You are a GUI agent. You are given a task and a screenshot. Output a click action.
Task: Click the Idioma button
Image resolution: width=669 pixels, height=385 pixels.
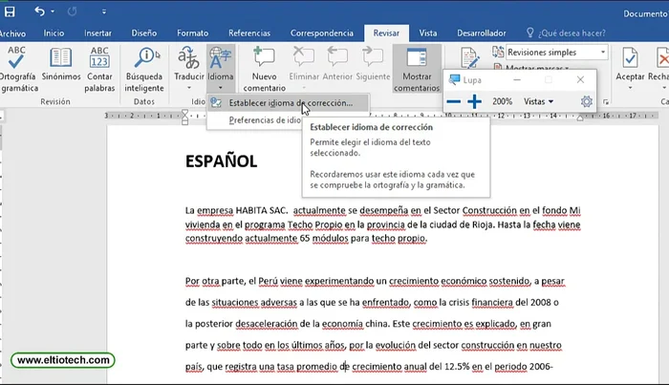point(220,68)
